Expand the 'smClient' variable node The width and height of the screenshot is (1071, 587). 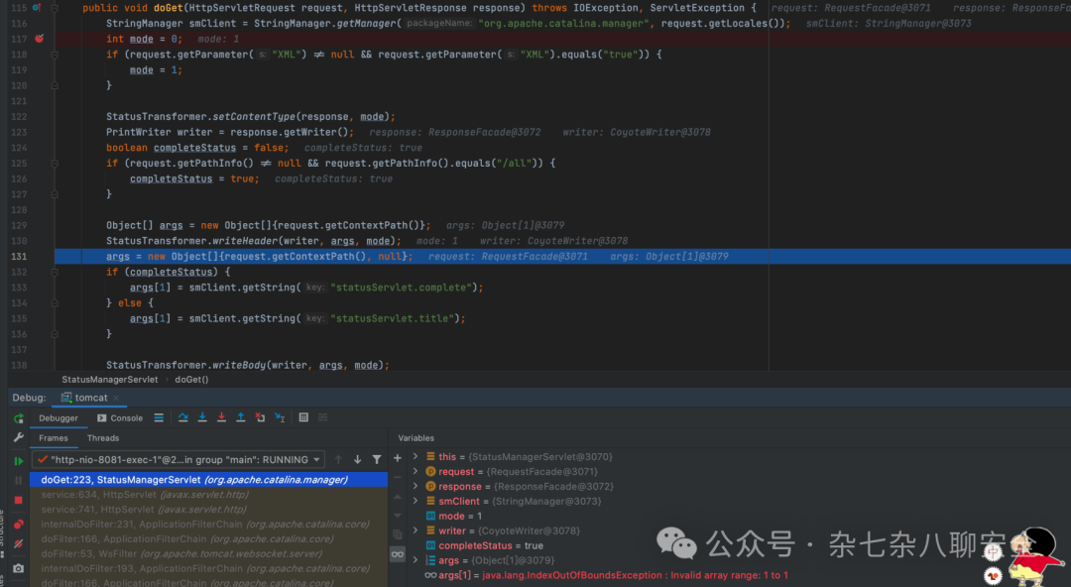(x=416, y=501)
